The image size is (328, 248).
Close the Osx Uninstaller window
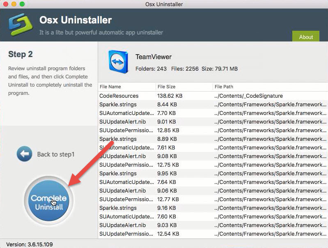click(6, 4)
